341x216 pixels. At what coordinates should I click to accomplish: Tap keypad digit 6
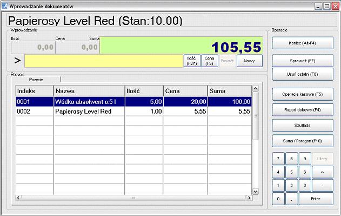click(305, 172)
